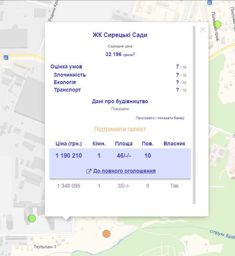Toggle banner via Приховати / показати банер

pyautogui.click(x=160, y=118)
